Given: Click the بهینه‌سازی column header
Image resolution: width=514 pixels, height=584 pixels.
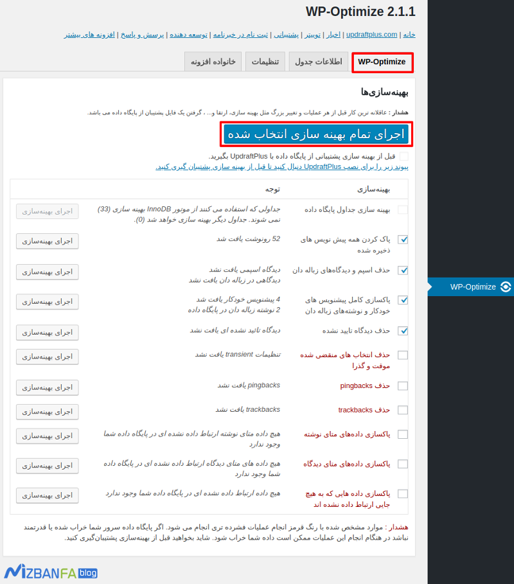Looking at the screenshot, I should tap(373, 190).
